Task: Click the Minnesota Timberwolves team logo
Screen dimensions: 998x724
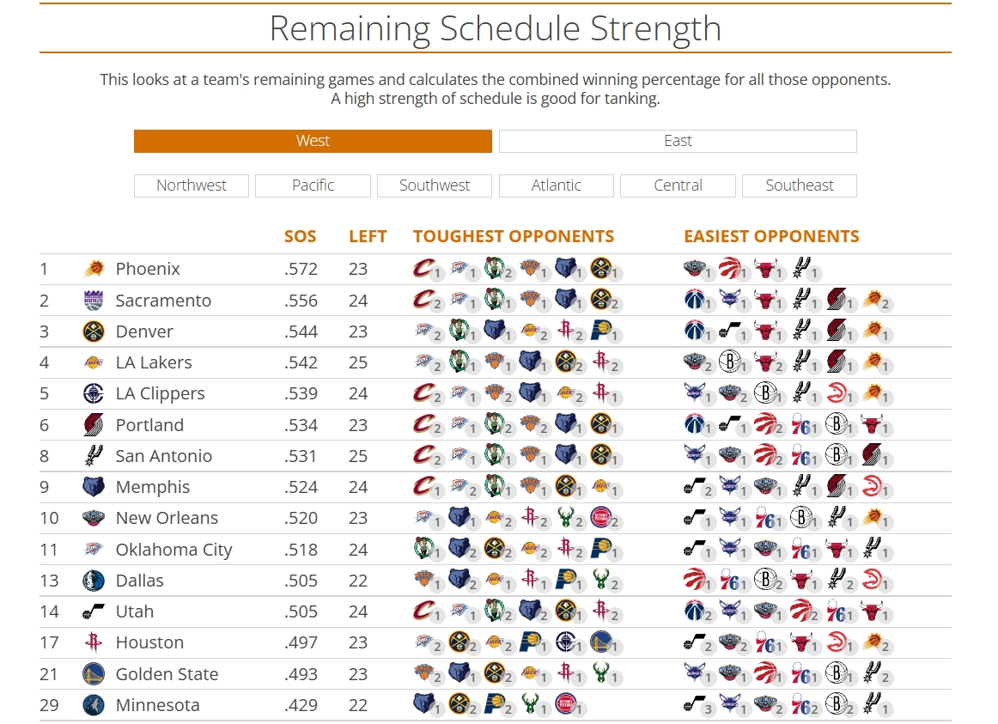Action: click(x=94, y=705)
